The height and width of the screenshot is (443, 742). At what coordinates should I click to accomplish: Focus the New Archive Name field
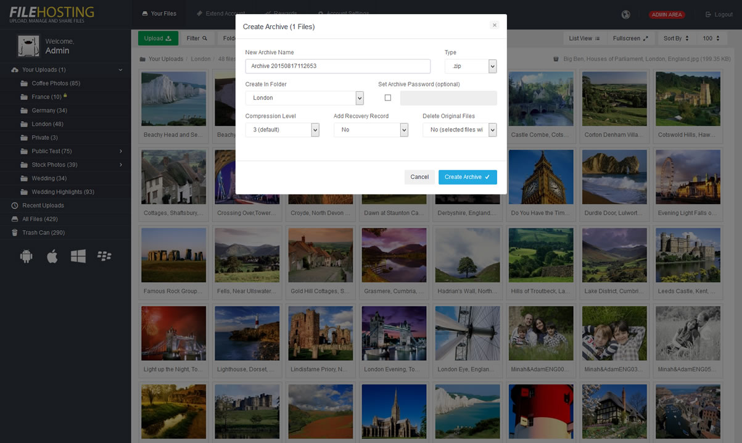point(338,66)
